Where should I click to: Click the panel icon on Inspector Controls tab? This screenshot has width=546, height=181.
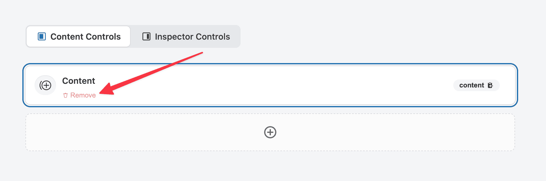click(x=147, y=36)
